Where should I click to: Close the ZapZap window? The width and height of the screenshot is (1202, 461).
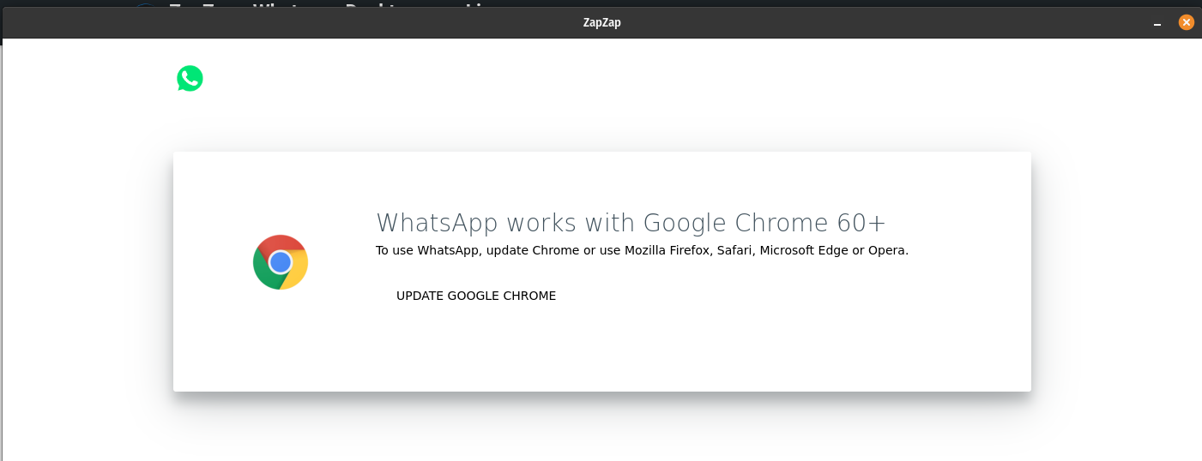1187,23
